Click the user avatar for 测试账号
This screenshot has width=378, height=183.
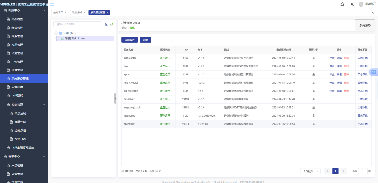[x=361, y=4]
